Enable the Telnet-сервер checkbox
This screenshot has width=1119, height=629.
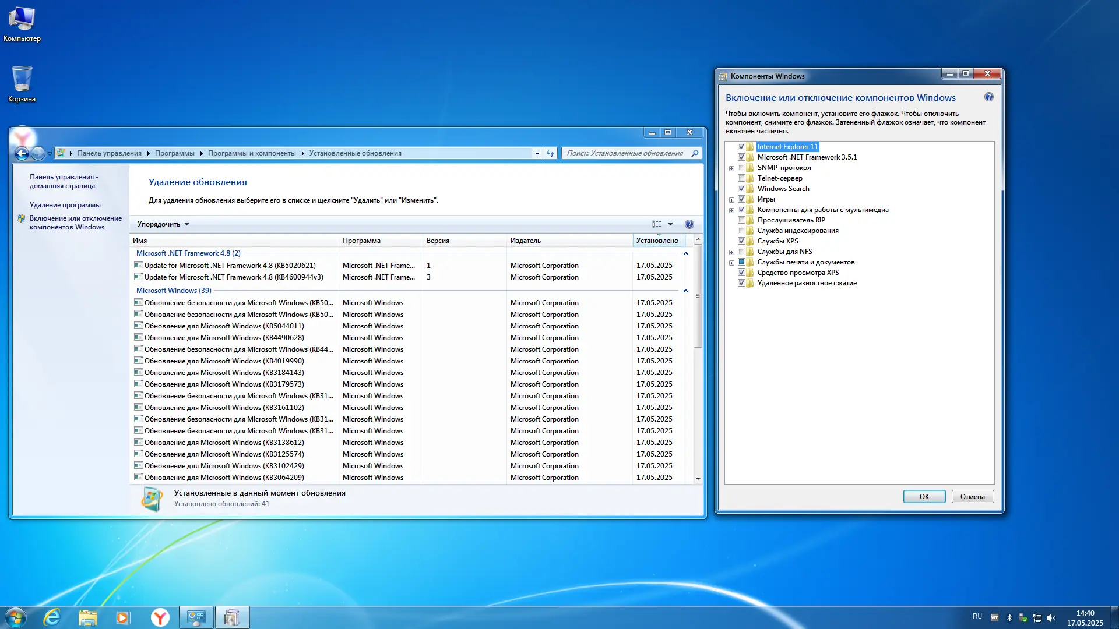coord(741,178)
